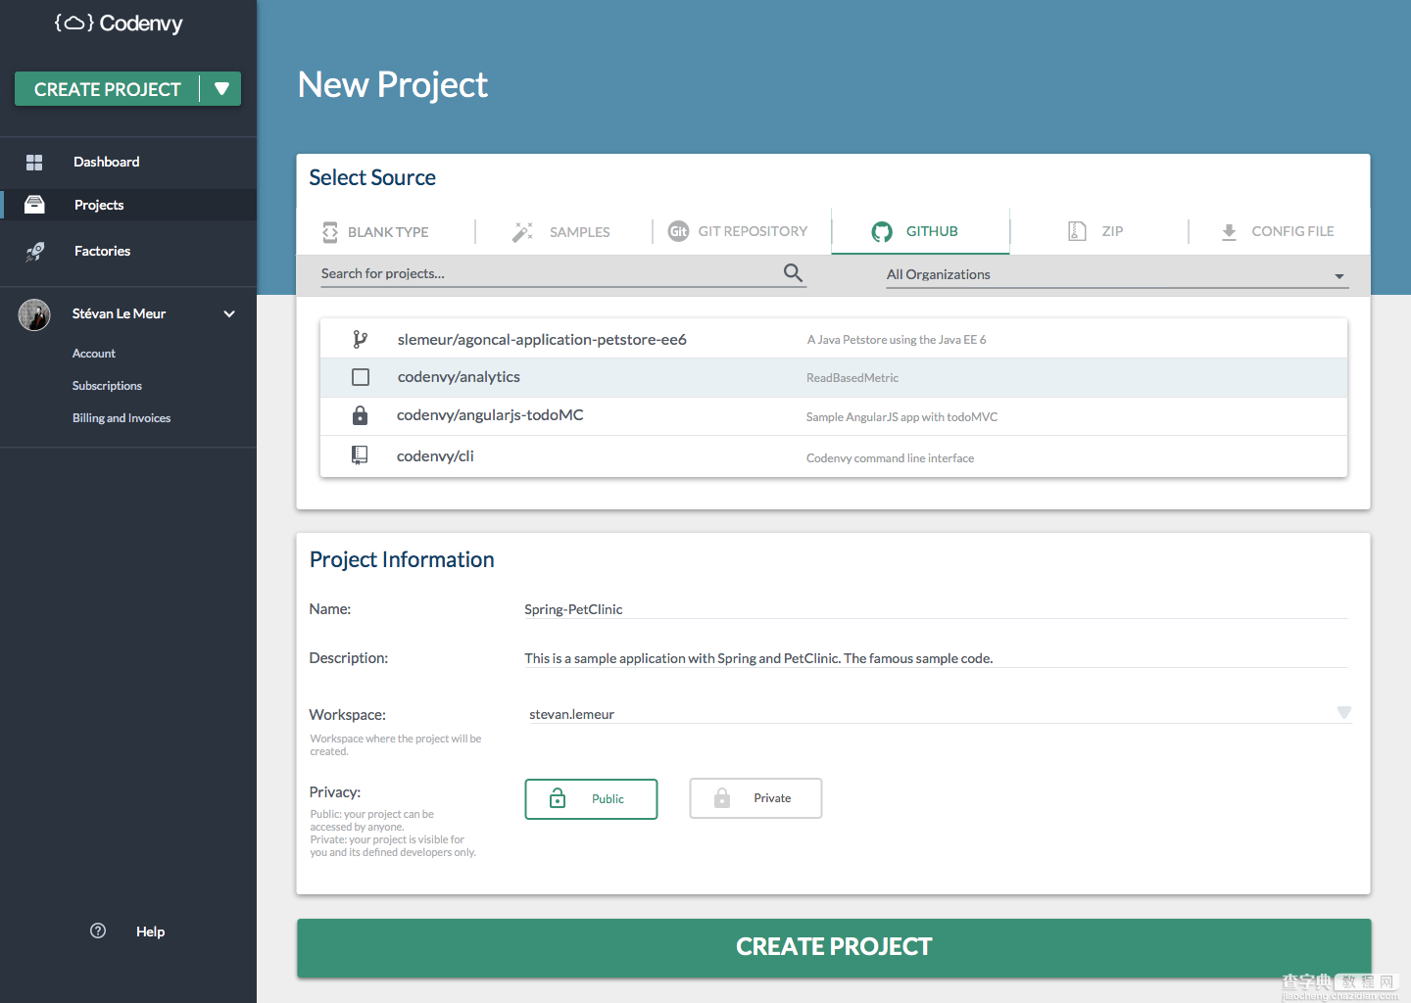Open the Create Project dropdown arrow
The width and height of the screenshot is (1411, 1003).
[x=221, y=89]
